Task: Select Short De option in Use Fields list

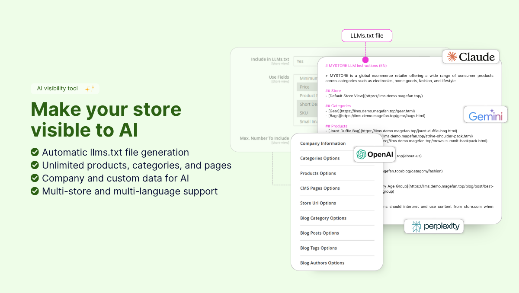Action: 308,104
